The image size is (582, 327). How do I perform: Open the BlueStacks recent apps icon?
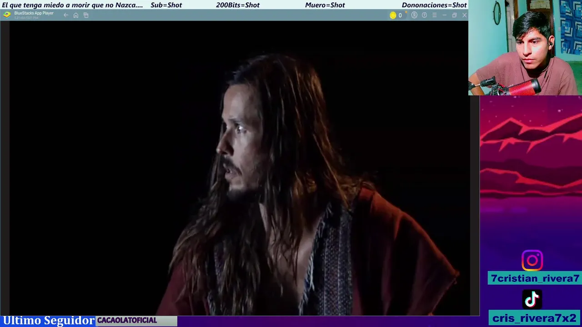pos(86,15)
